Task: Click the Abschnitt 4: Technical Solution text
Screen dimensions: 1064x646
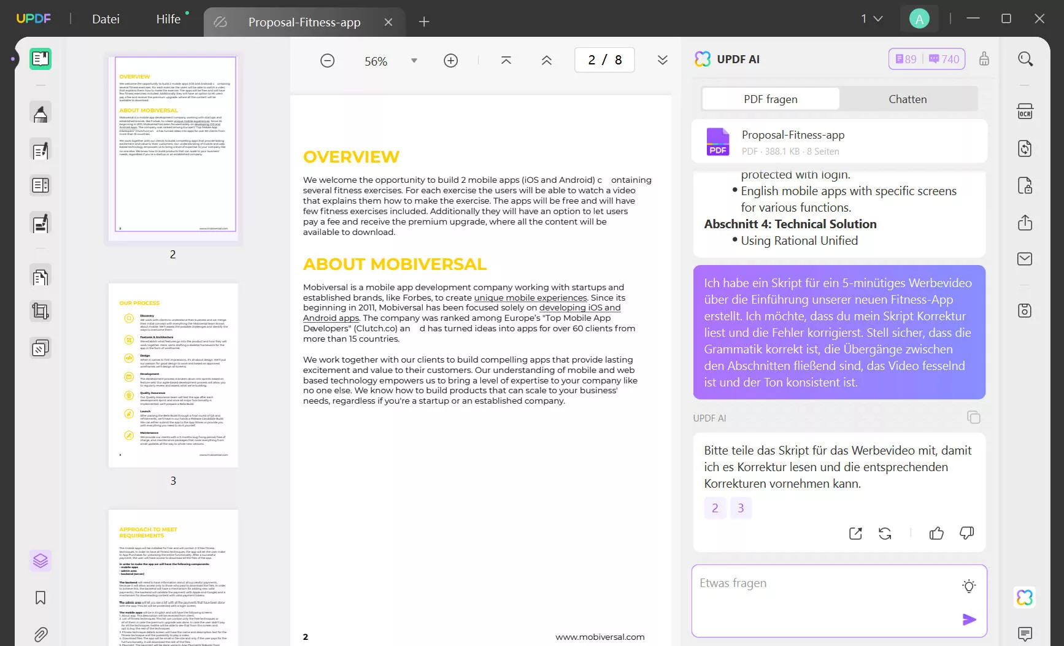Action: tap(790, 224)
